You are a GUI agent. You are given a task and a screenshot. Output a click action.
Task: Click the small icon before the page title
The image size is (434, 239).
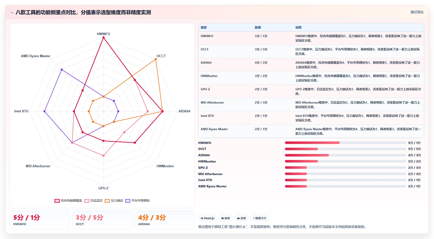[12, 13]
